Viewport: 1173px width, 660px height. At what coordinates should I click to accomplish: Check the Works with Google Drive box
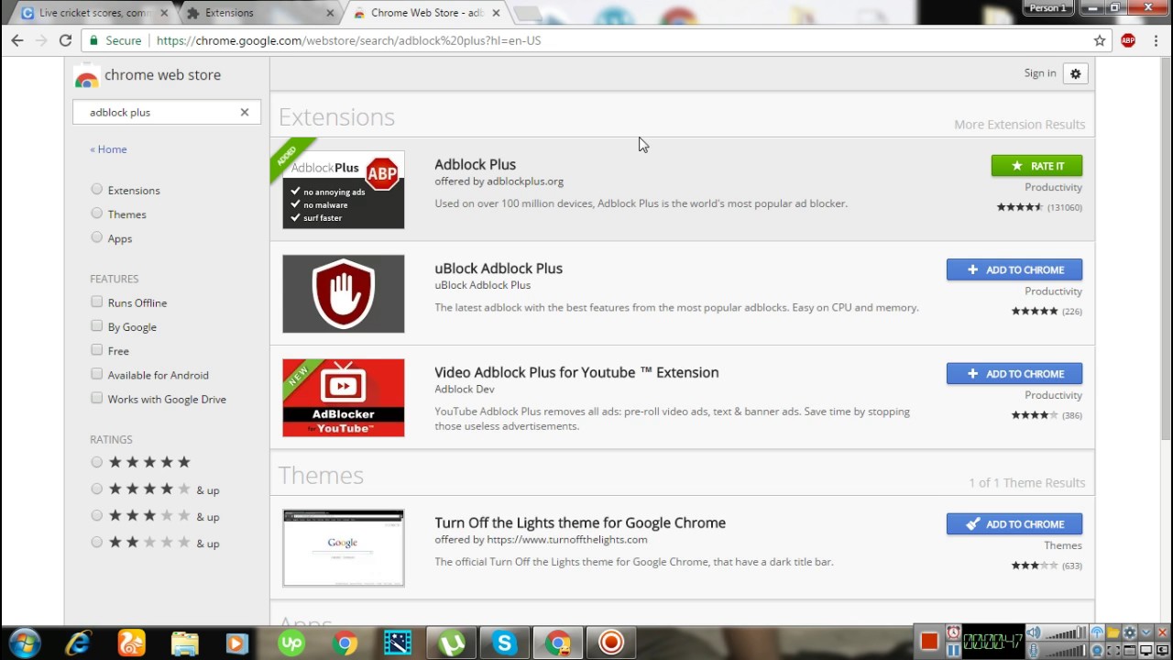[x=97, y=398]
